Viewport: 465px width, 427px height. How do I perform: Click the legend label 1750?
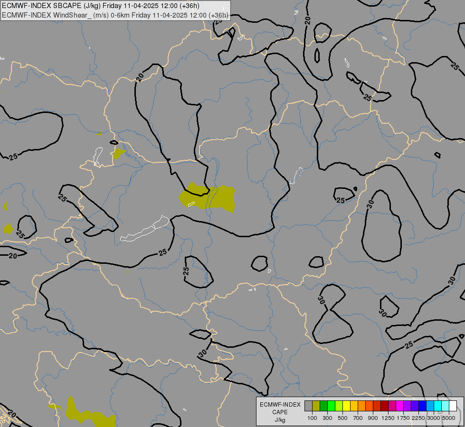pos(403,418)
